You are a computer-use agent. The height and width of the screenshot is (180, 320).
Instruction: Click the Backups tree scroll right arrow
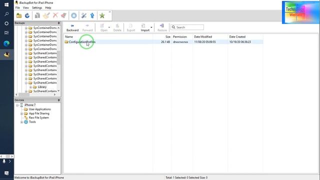tap(54, 94)
